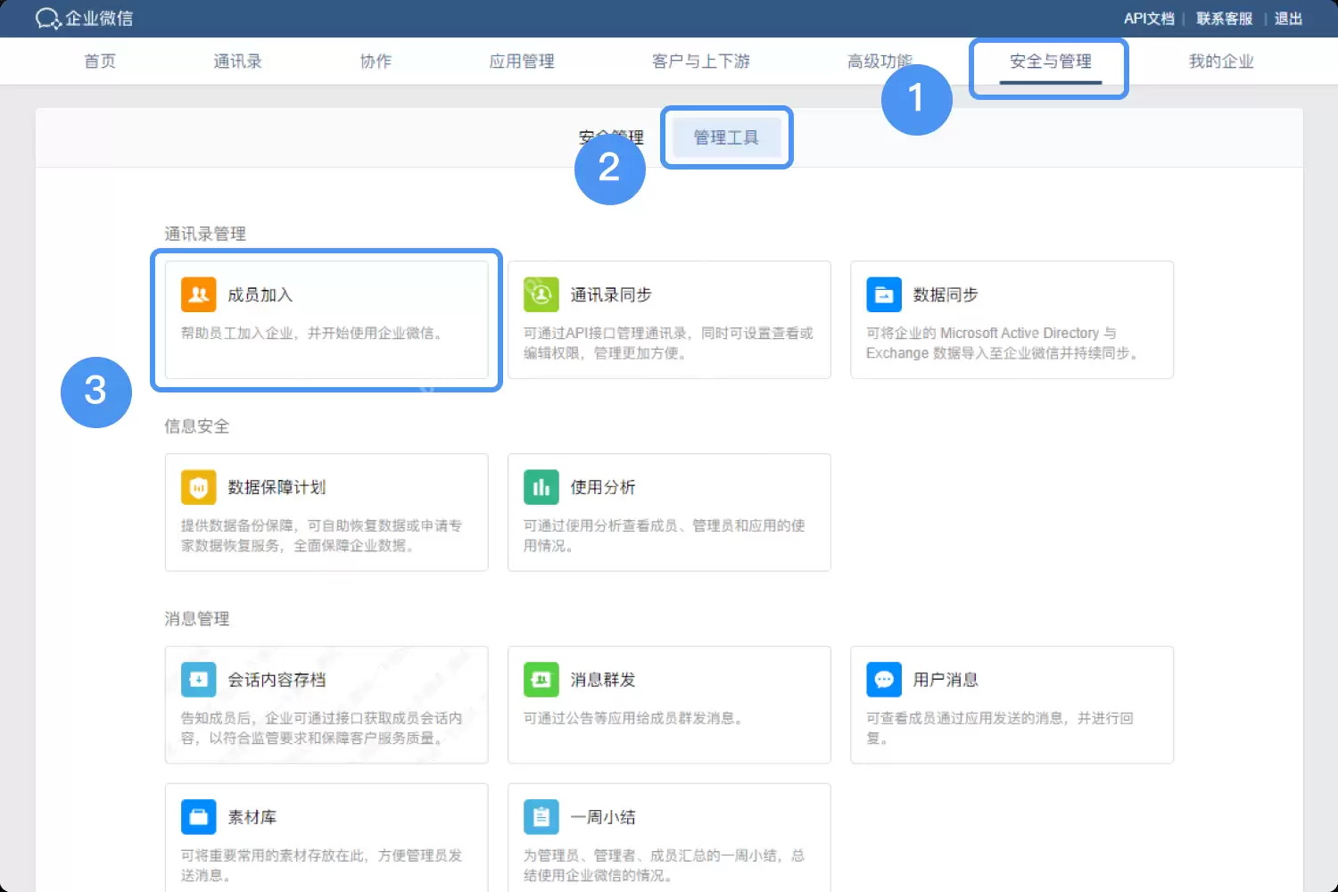Select the 一周小结 weekly summary icon
This screenshot has height=892, width=1338.
click(541, 816)
